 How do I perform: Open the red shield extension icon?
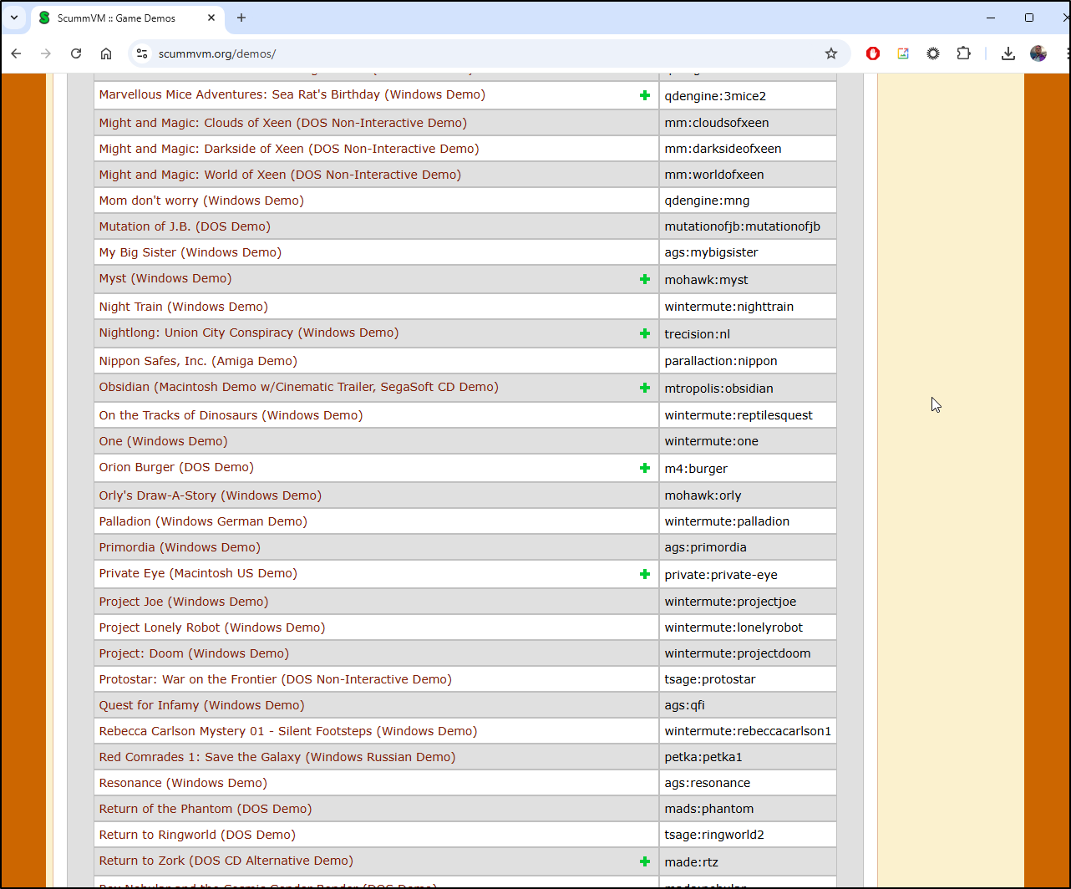(x=873, y=53)
